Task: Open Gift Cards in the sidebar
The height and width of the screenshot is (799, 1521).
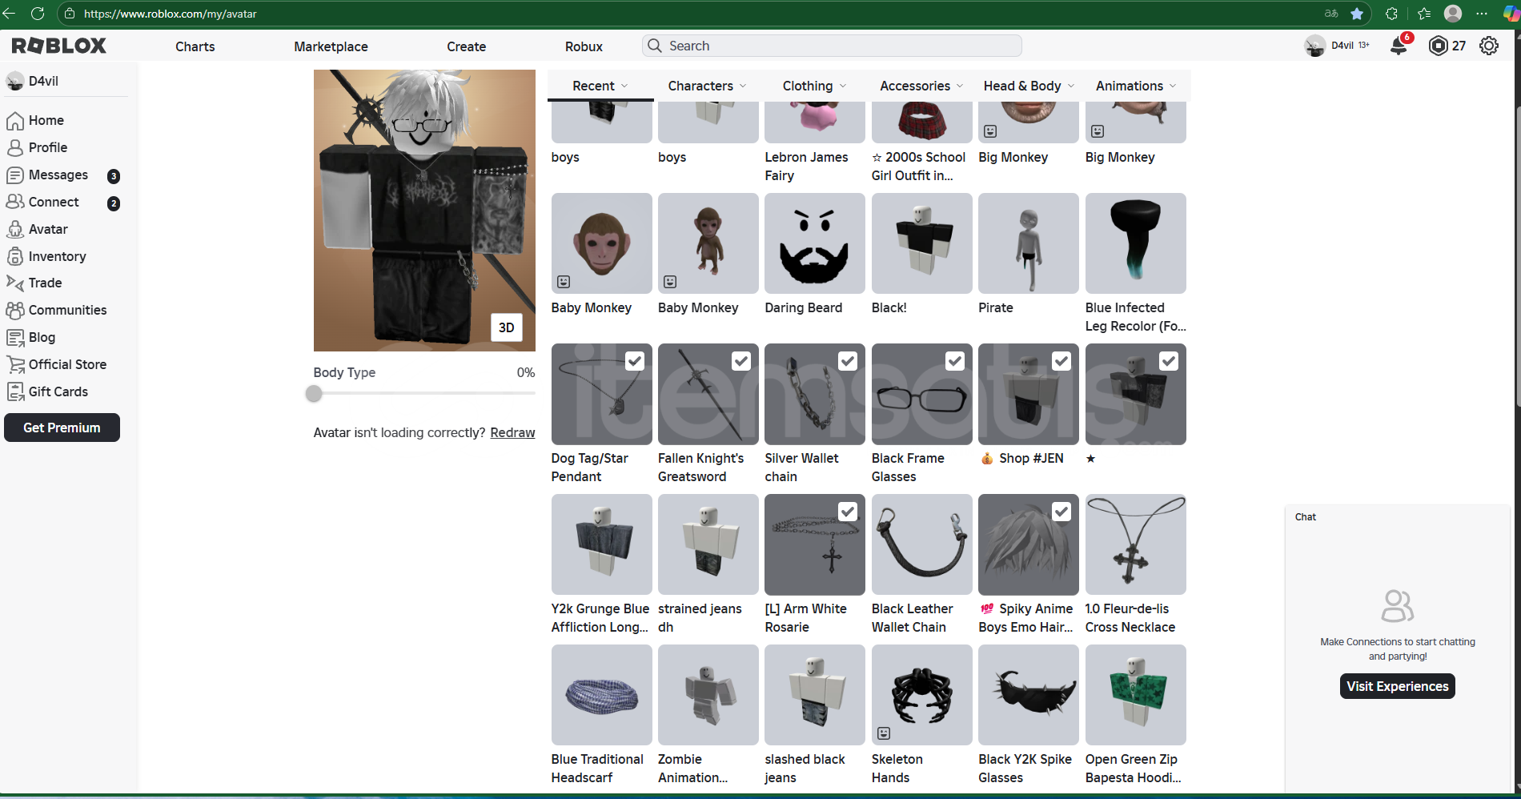Action: click(58, 391)
